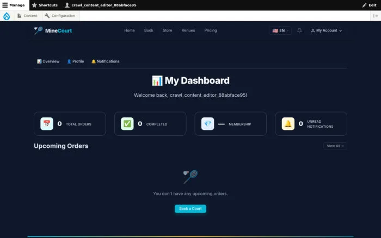This screenshot has width=381, height=238.
Task: Click the Book a Court button
Action: tap(190, 209)
